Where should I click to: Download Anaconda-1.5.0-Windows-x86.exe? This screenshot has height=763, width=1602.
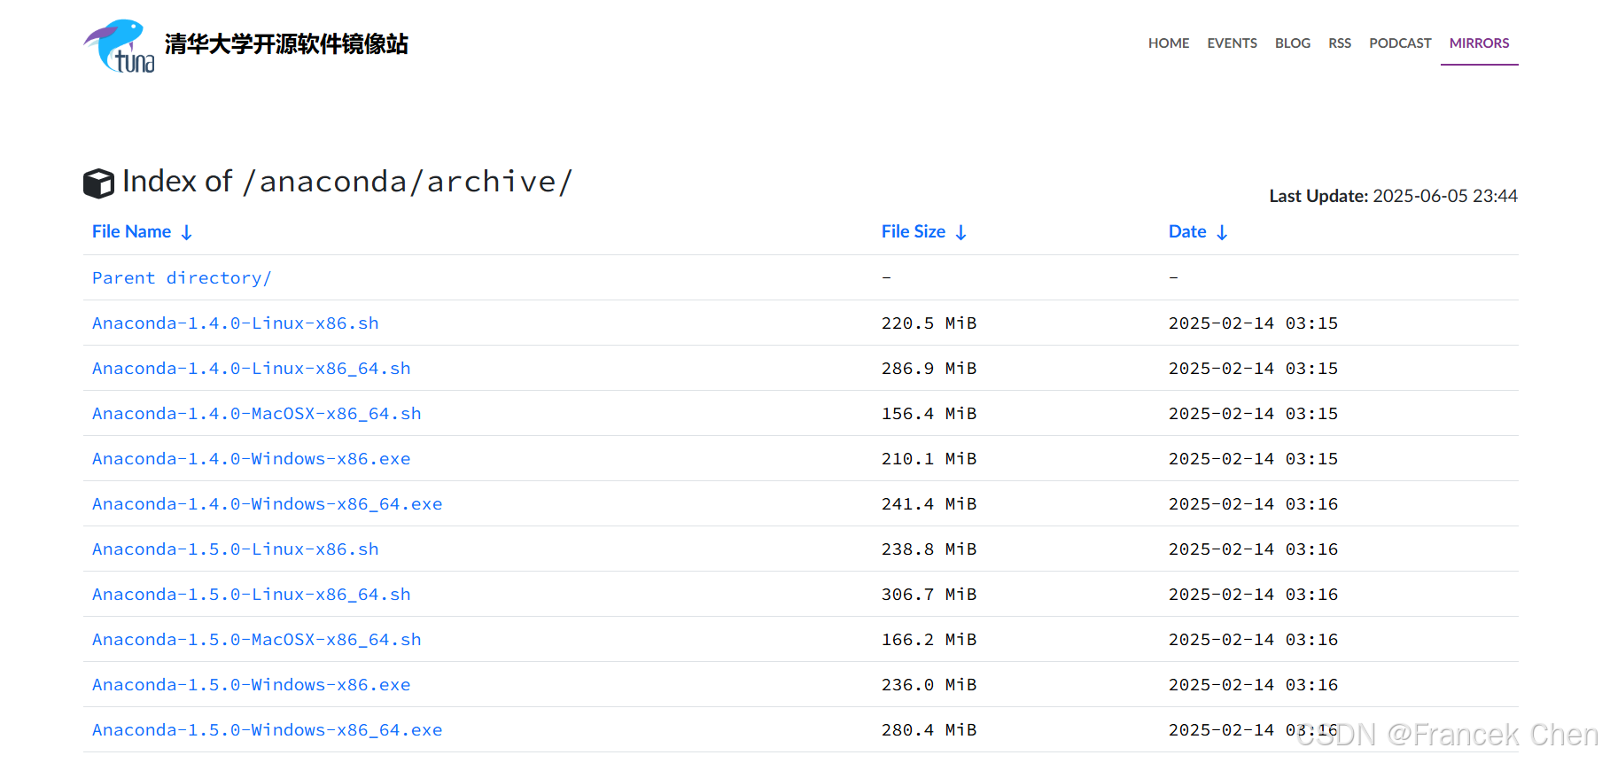(x=252, y=685)
